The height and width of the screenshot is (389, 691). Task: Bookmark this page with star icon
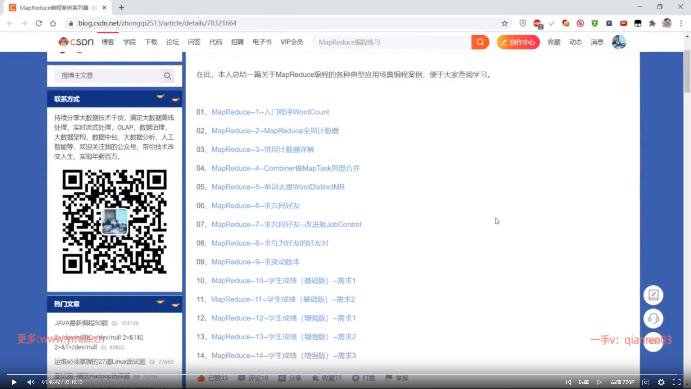pyautogui.click(x=505, y=23)
